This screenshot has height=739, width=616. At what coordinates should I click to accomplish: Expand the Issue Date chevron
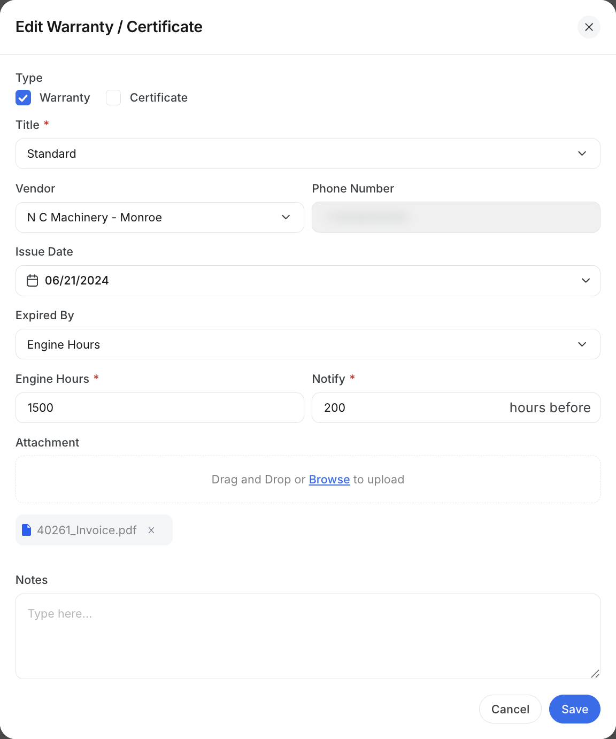coord(586,281)
